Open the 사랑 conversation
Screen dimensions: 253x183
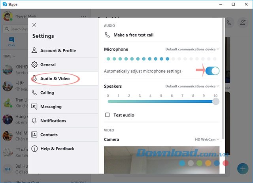[15, 86]
